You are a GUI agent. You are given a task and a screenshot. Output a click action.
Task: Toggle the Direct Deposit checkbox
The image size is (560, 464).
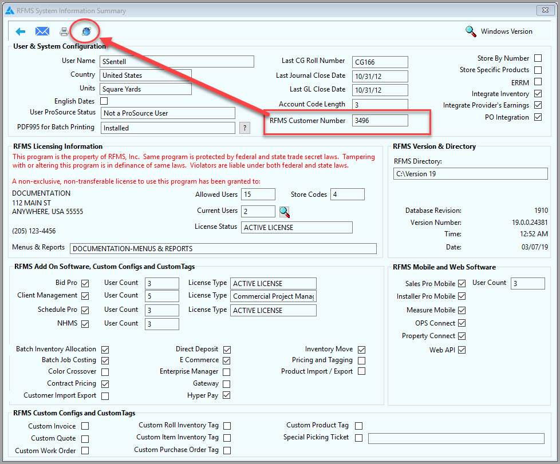227,350
